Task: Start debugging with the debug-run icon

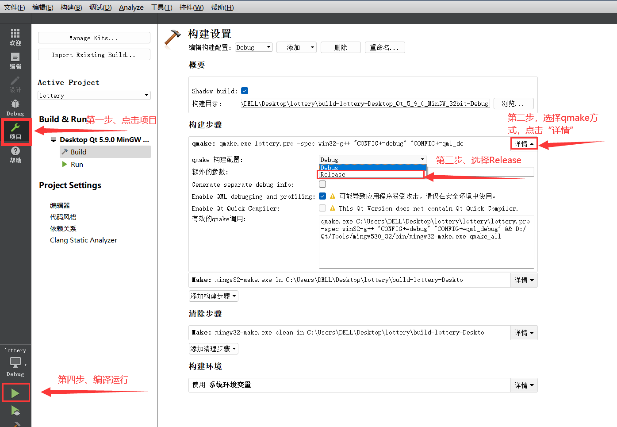Action: (x=15, y=411)
